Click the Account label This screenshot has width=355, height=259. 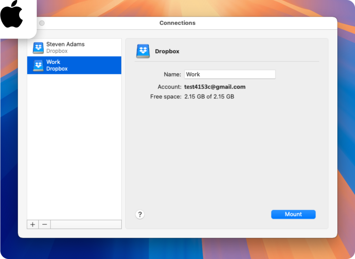170,87
